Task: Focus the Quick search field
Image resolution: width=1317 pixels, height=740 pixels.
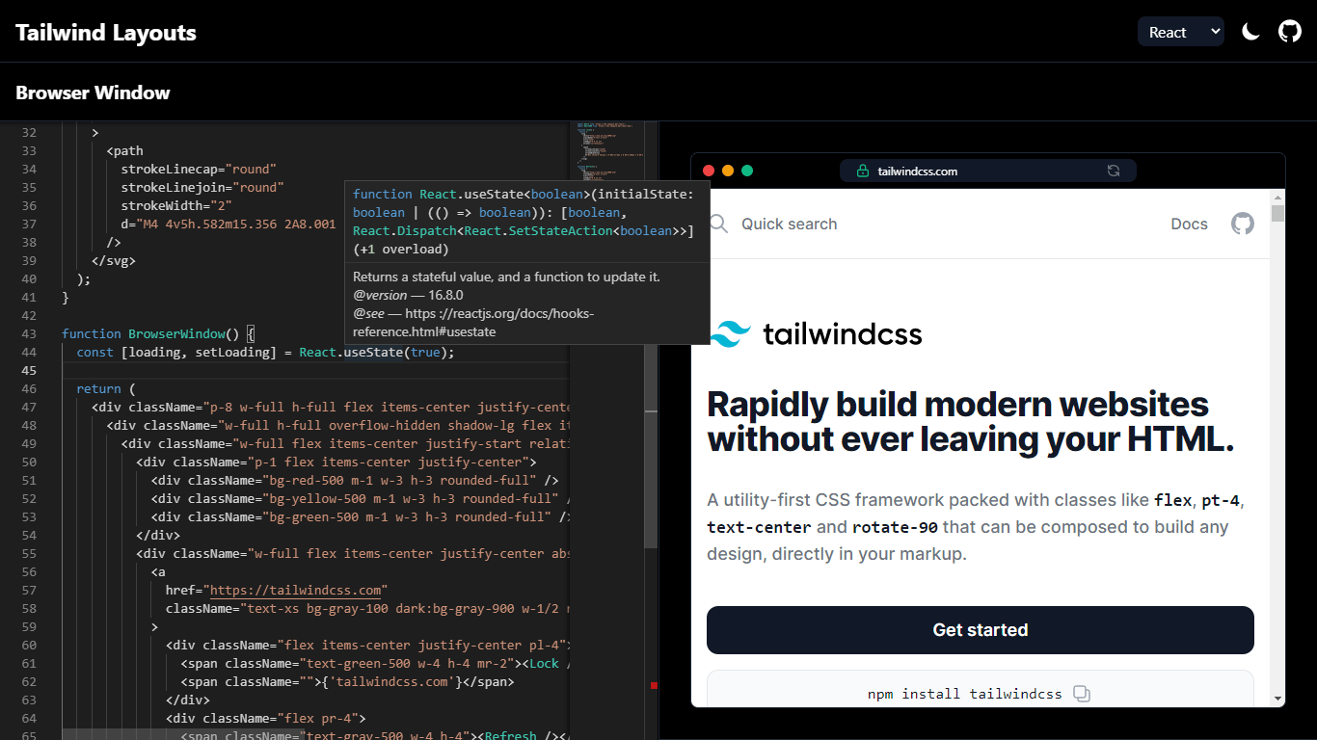Action: [789, 224]
